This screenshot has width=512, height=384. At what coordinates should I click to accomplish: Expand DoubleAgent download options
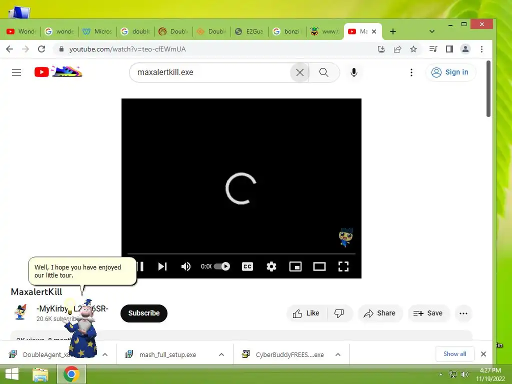(x=105, y=354)
